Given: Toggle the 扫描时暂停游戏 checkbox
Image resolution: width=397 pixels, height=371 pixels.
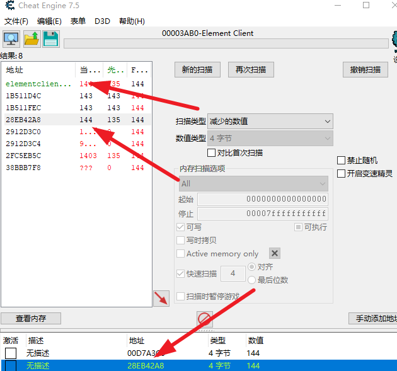Looking at the screenshot, I should click(180, 296).
